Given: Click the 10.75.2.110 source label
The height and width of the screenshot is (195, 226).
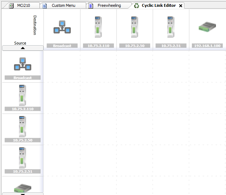Looking at the screenshot, I should point(23,109).
